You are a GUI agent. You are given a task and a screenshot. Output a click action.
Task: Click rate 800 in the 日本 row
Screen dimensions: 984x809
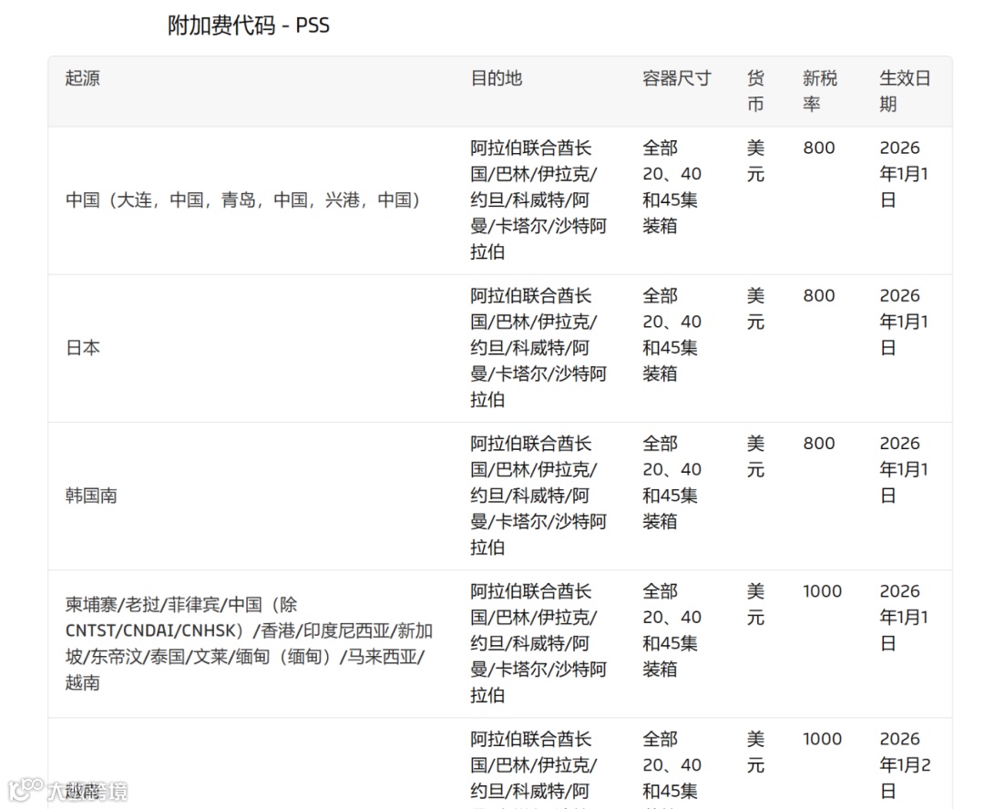[x=819, y=295]
